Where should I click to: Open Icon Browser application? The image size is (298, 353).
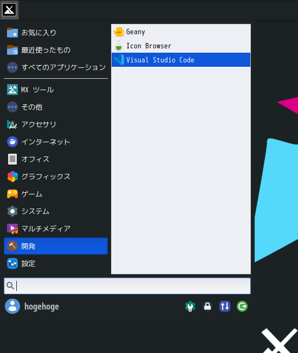[181, 46]
